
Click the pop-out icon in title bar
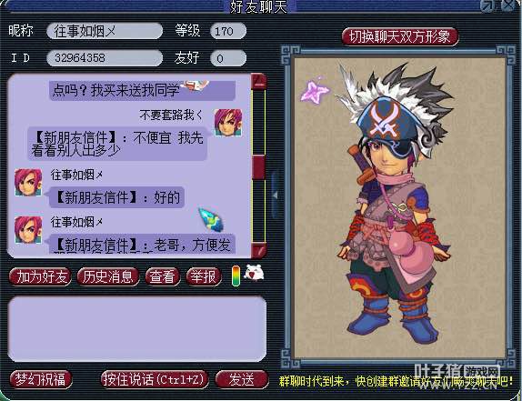click(488, 5)
